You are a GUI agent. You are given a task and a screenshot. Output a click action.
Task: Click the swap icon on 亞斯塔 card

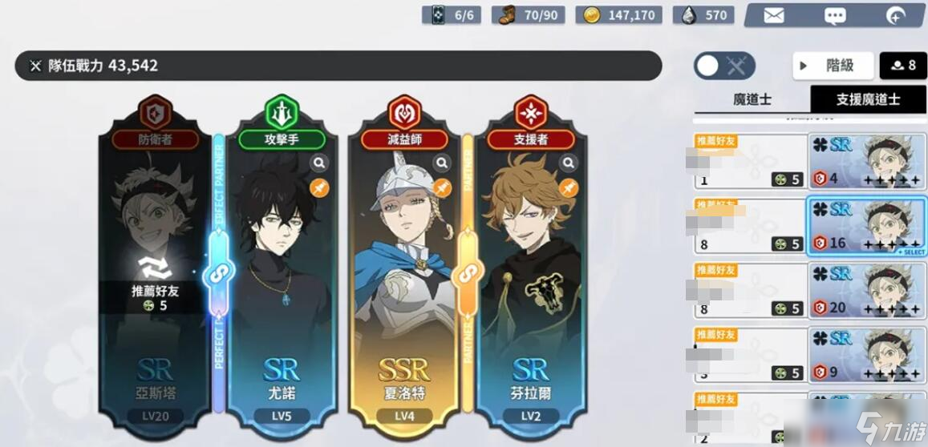point(155,268)
